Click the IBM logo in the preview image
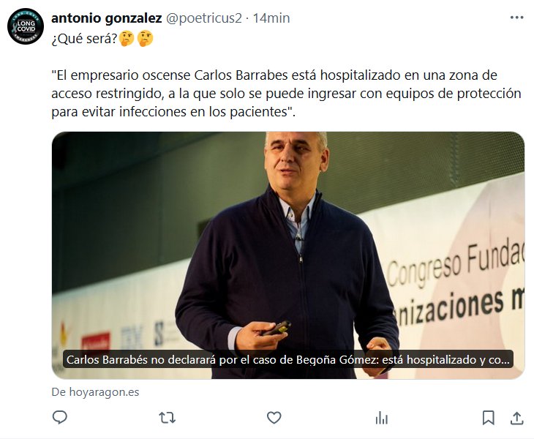 [x=132, y=337]
